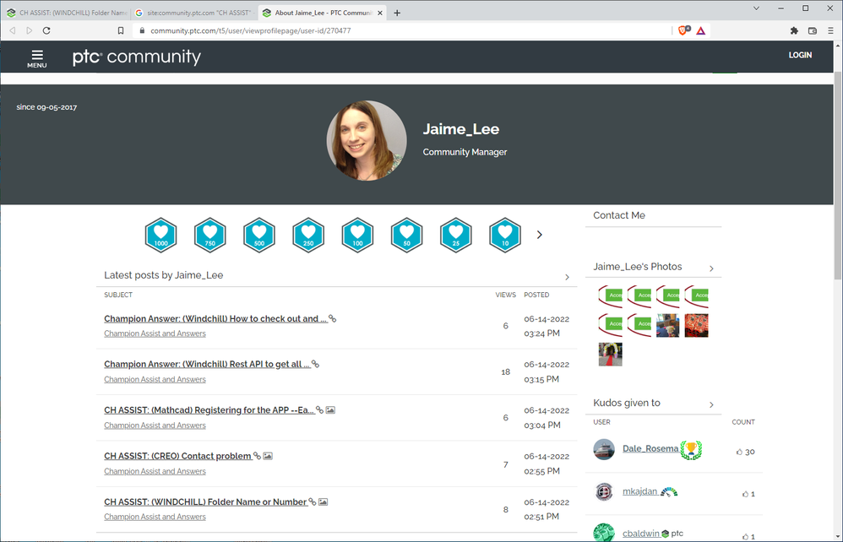Open CH ASSIST (CREO) Contact problem post
This screenshot has width=843, height=542.
(177, 456)
